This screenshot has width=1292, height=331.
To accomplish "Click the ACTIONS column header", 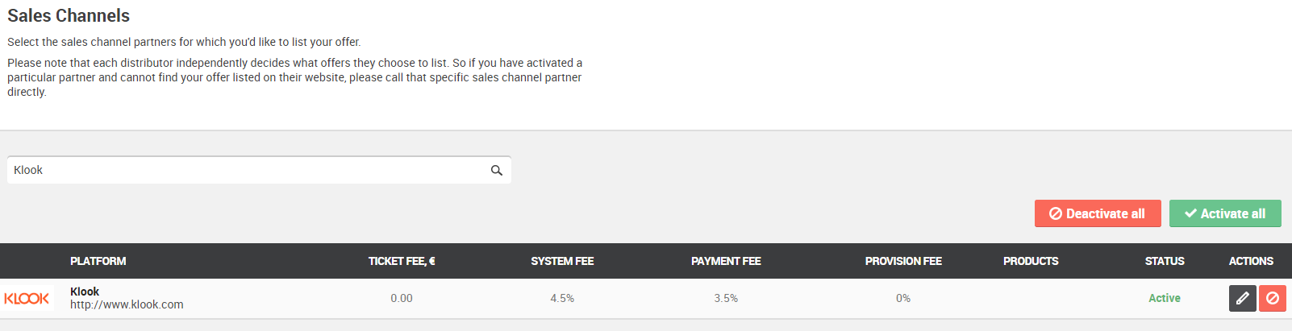I will [x=1251, y=261].
